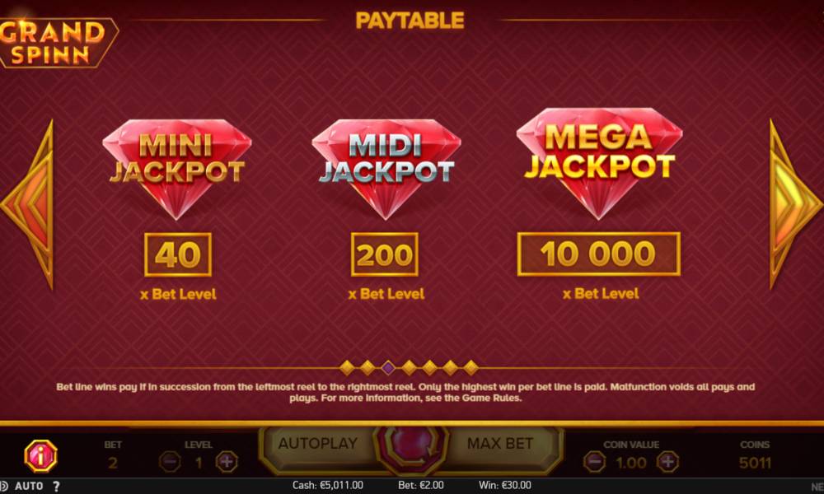Select the fourth paytable page diamond
The width and height of the screenshot is (824, 494).
409,367
